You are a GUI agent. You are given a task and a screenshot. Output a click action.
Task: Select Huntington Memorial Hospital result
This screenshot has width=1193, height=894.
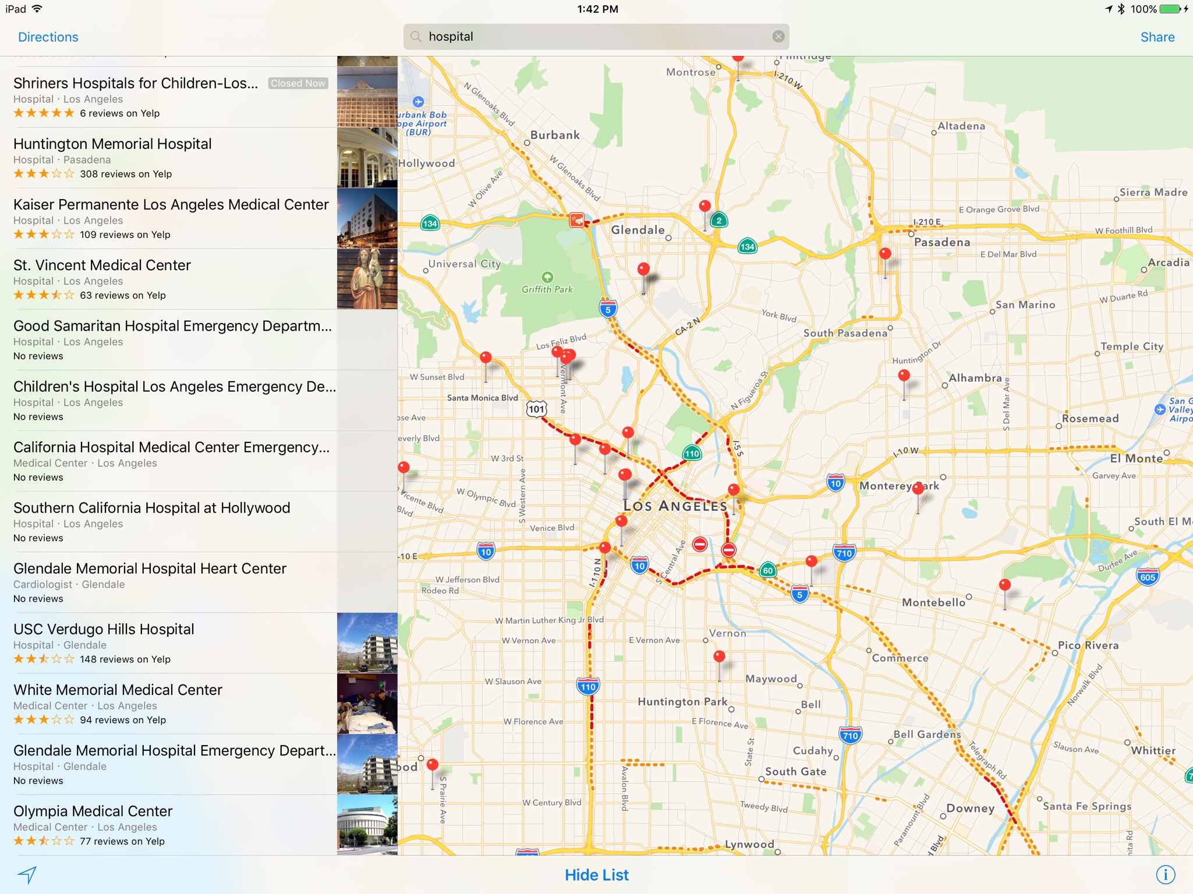169,158
